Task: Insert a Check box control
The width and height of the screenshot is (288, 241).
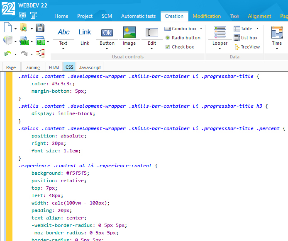Action: click(180, 47)
